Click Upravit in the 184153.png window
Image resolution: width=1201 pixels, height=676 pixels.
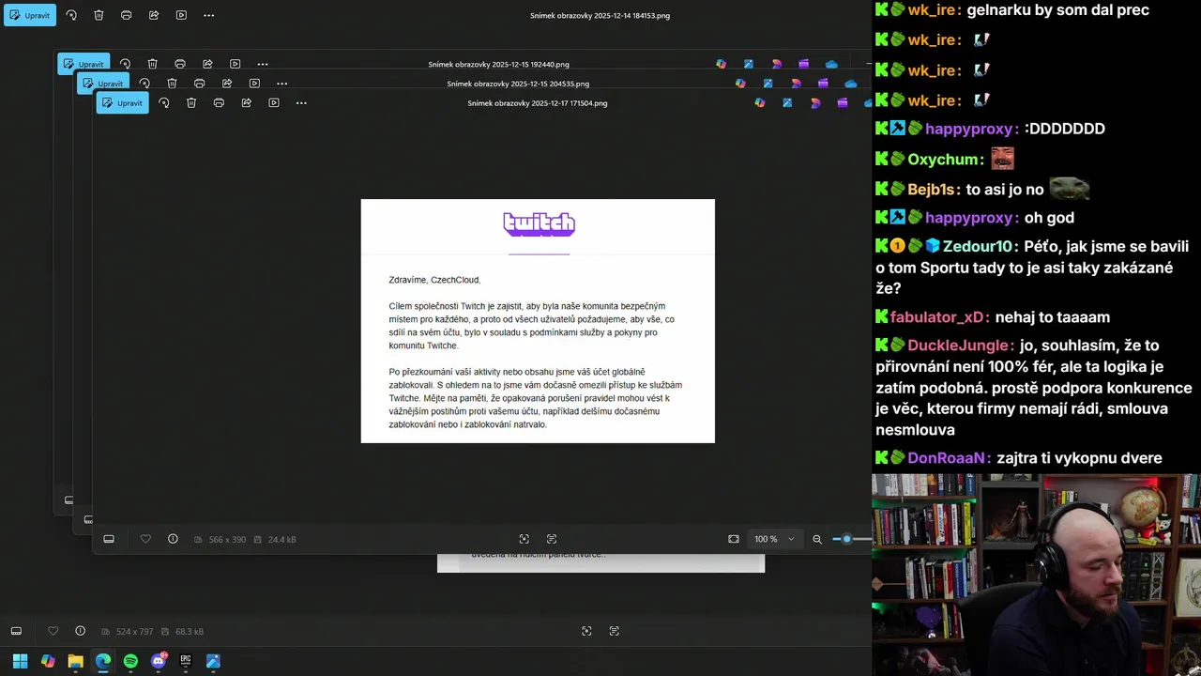(30, 15)
